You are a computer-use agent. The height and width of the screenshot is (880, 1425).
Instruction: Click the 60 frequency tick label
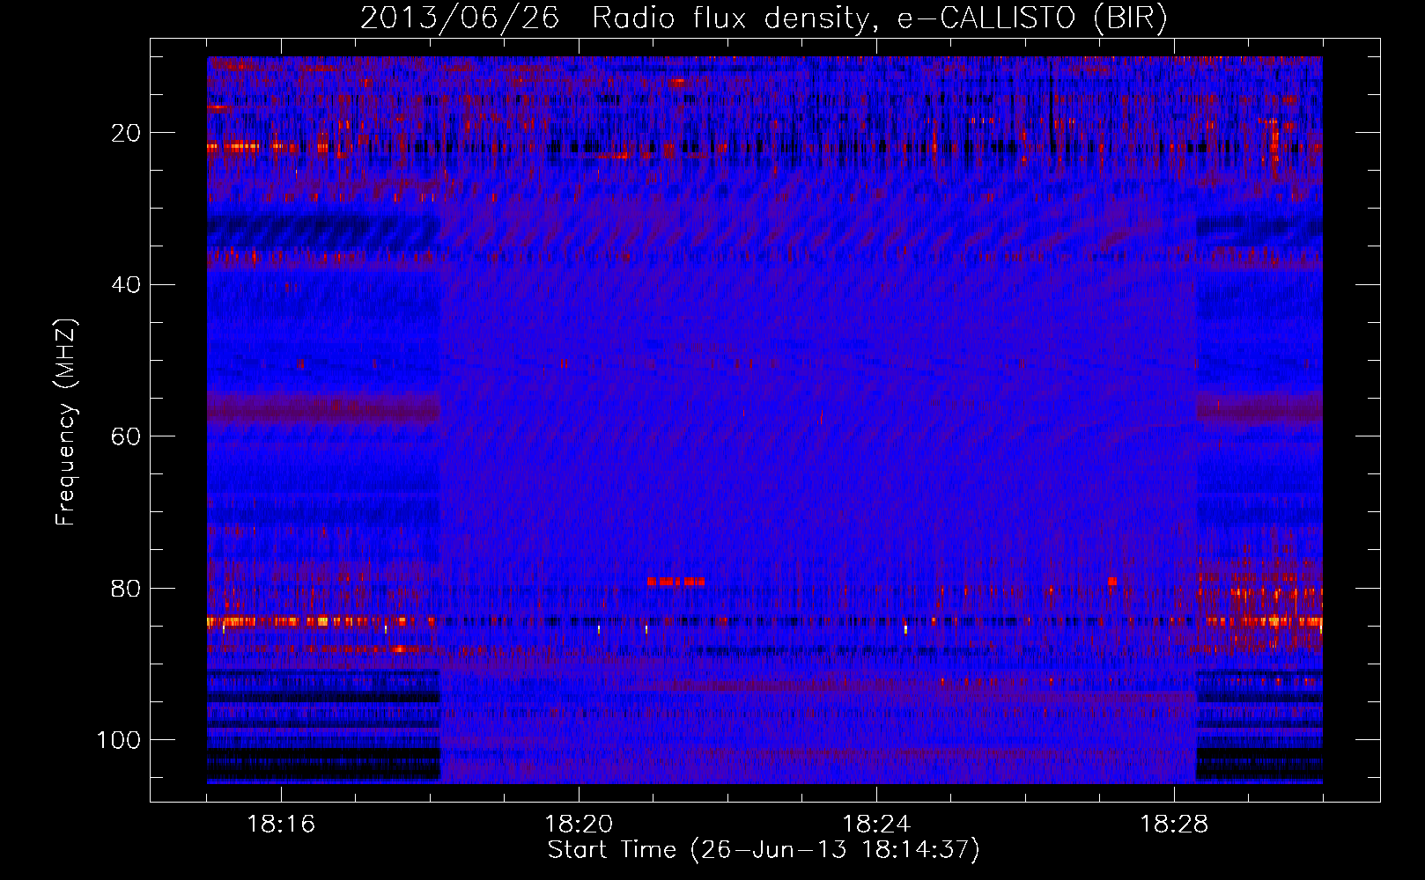pyautogui.click(x=127, y=436)
